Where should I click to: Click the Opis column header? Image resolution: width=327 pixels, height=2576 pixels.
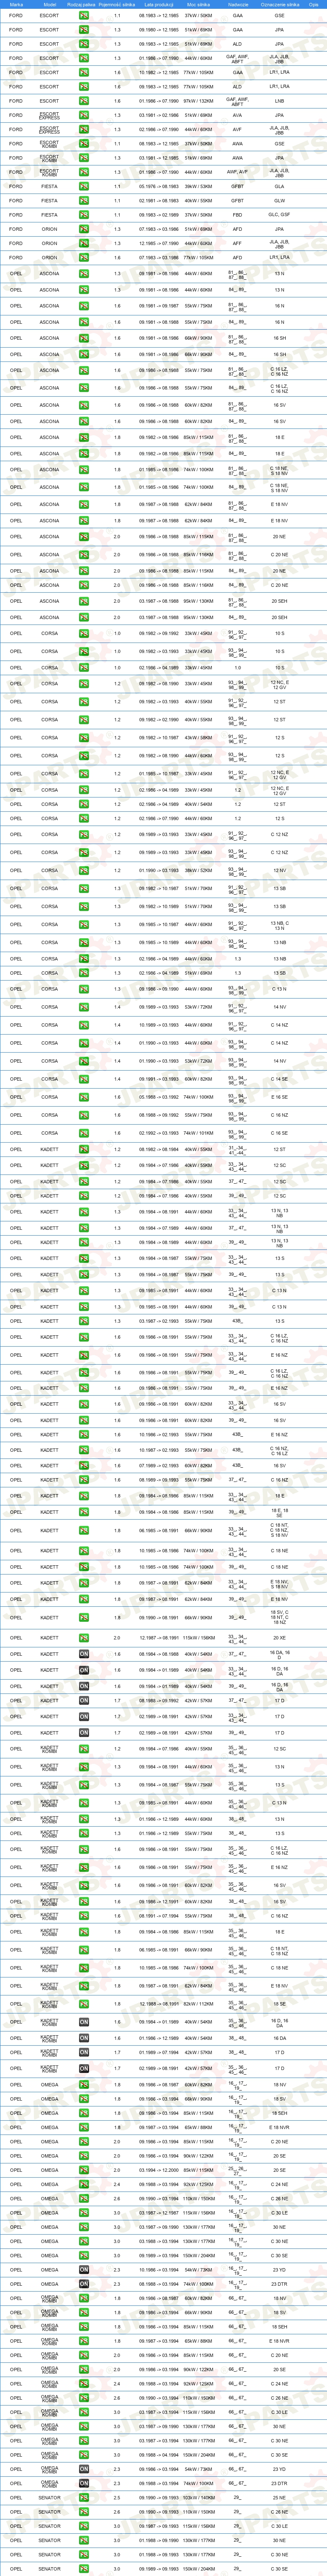tap(313, 4)
